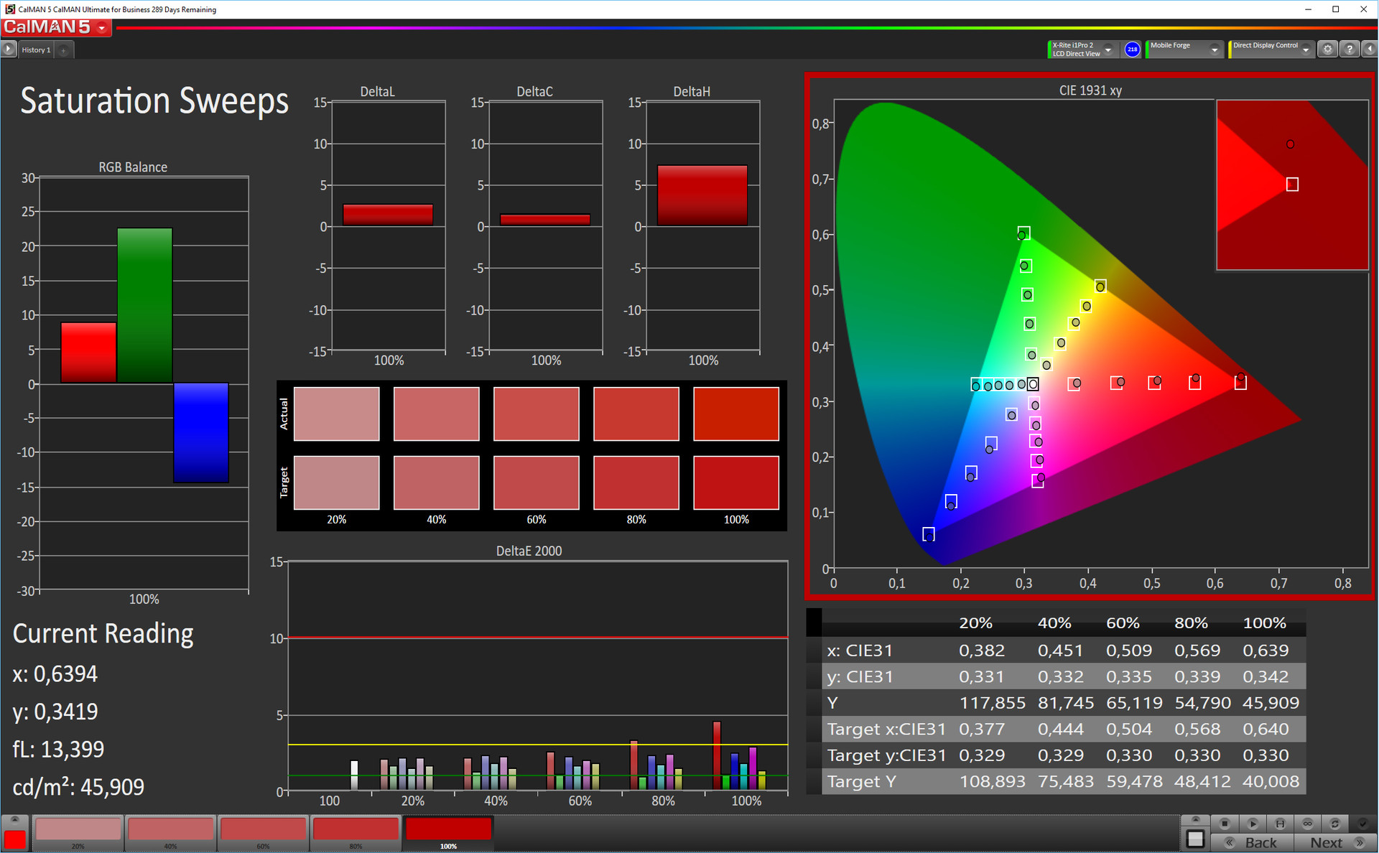Collapse the right panel arrow at top
1379x853 pixels.
tap(1370, 50)
